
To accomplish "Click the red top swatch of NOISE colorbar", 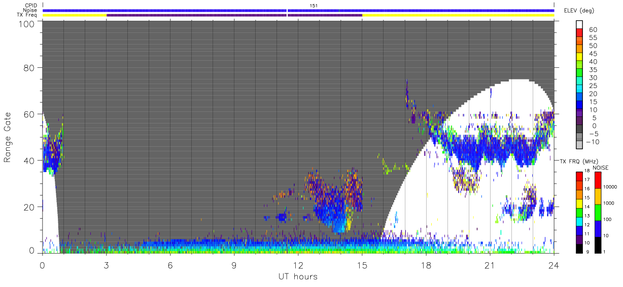I will [x=598, y=180].
